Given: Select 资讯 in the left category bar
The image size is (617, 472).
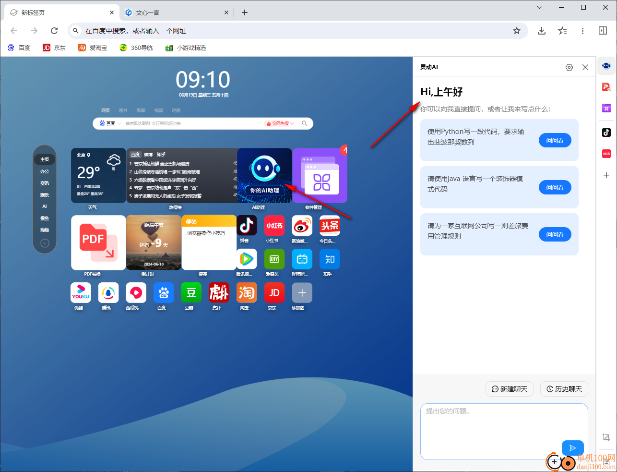Looking at the screenshot, I should pyautogui.click(x=45, y=183).
